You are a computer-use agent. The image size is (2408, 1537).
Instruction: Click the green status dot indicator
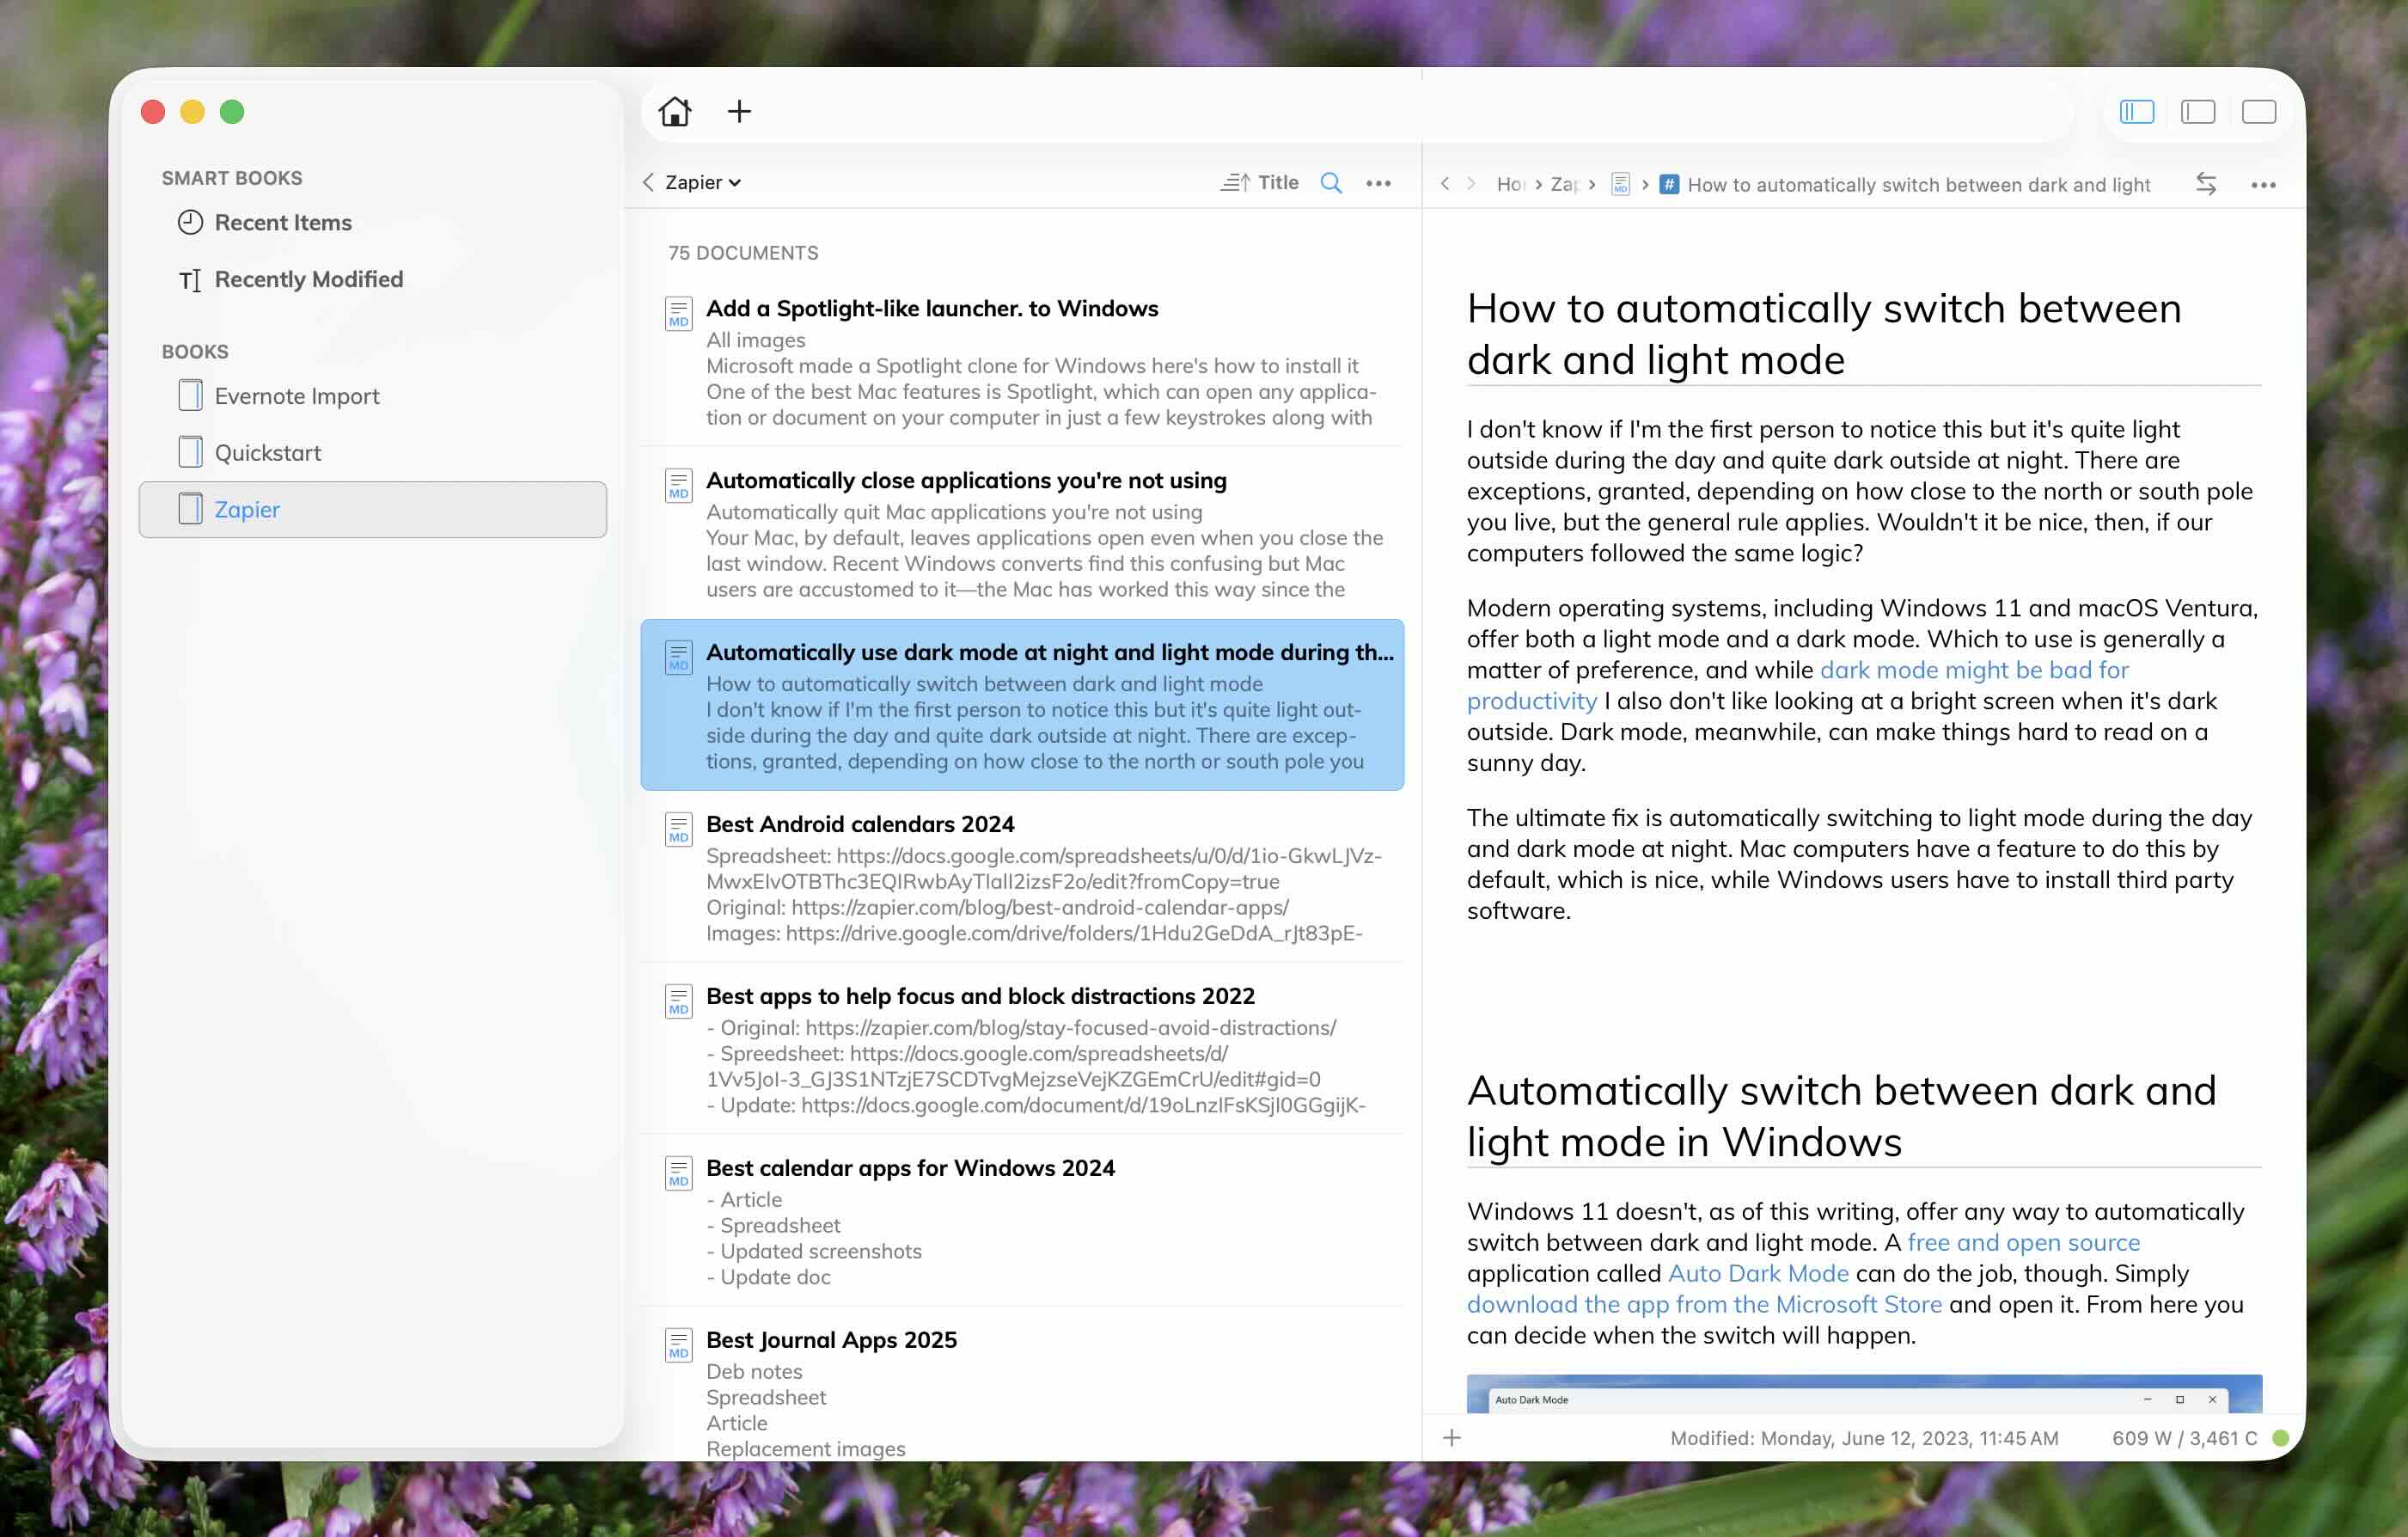click(2281, 1437)
